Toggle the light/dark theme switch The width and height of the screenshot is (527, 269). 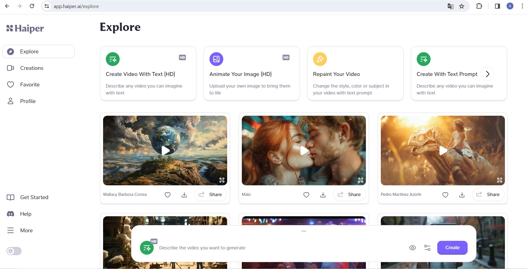click(x=14, y=251)
